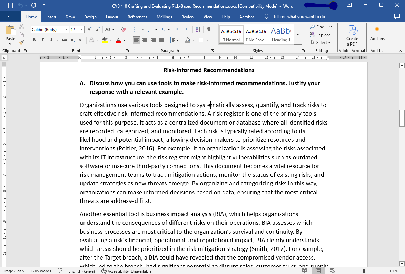Open the Styles pane launcher arrow

[303, 51]
